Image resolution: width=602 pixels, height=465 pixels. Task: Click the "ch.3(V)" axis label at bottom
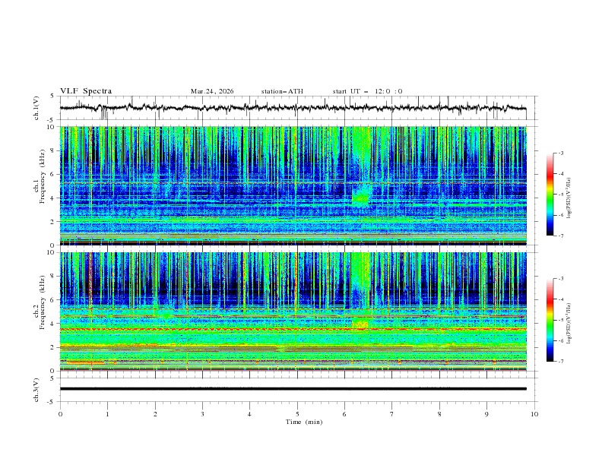[x=36, y=390]
